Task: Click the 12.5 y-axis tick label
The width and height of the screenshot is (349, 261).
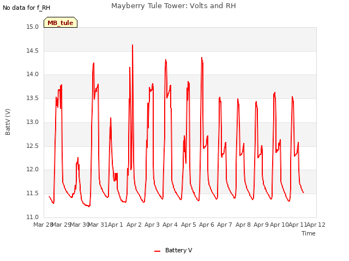Action: coord(33,146)
